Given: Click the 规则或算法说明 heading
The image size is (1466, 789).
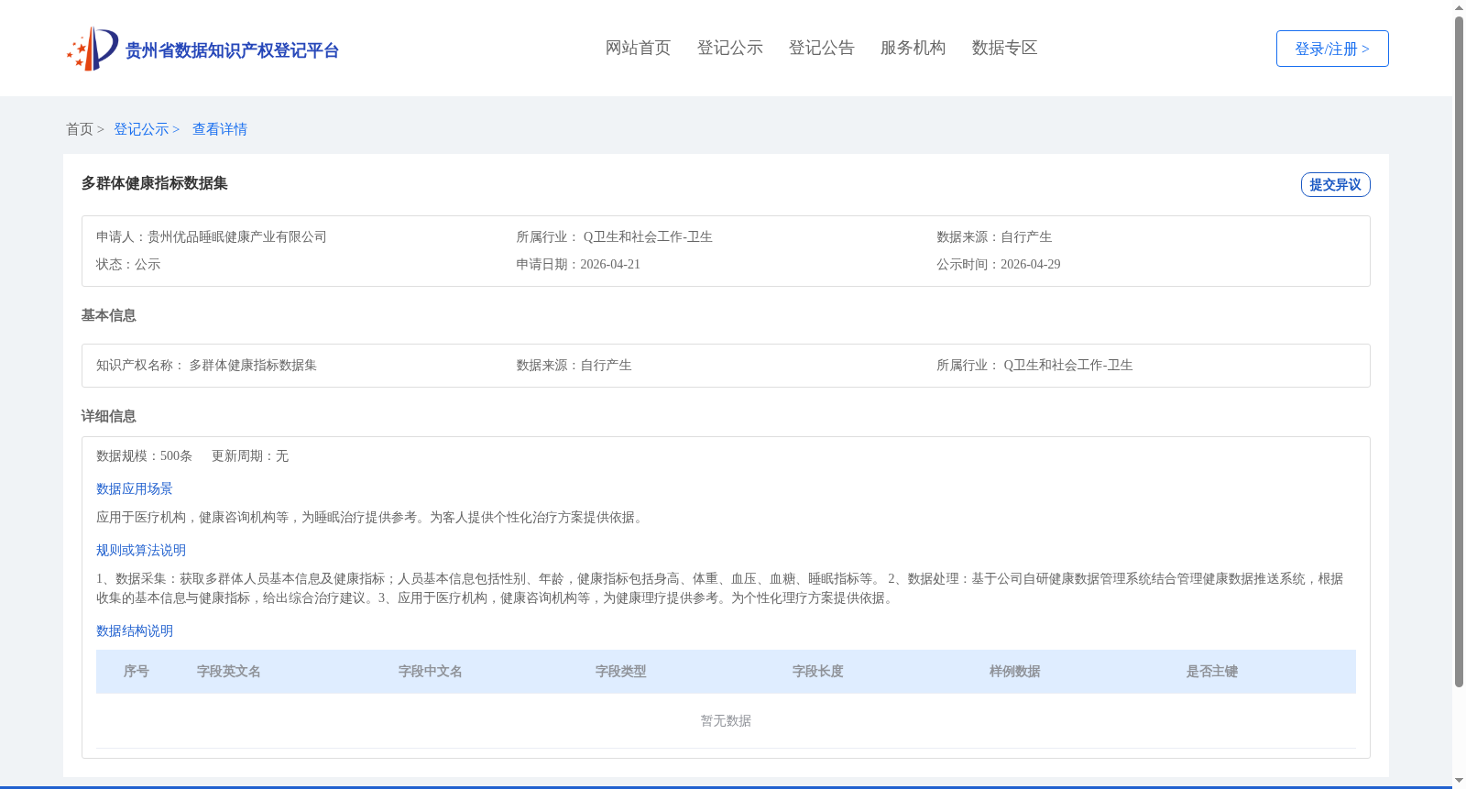Looking at the screenshot, I should [x=141, y=550].
